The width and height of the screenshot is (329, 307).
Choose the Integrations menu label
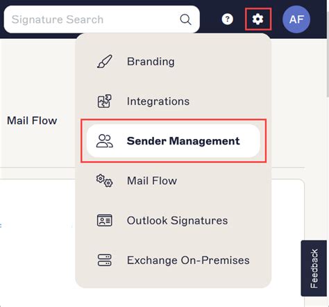pos(158,101)
